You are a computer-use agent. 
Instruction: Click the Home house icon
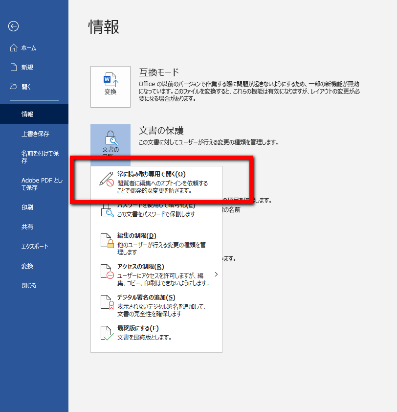pos(14,48)
